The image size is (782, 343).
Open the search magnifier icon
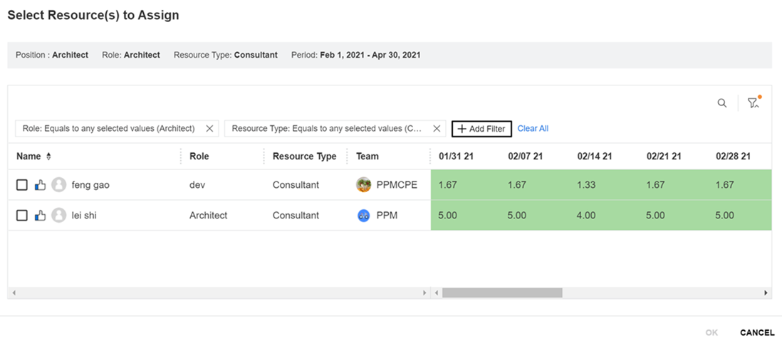point(721,103)
